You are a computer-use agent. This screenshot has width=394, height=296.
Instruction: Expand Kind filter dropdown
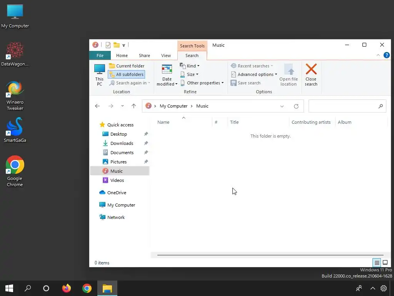190,66
